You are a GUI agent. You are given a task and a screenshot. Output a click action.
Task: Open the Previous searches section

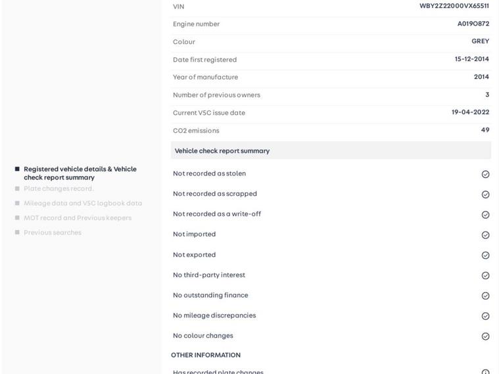coord(53,233)
